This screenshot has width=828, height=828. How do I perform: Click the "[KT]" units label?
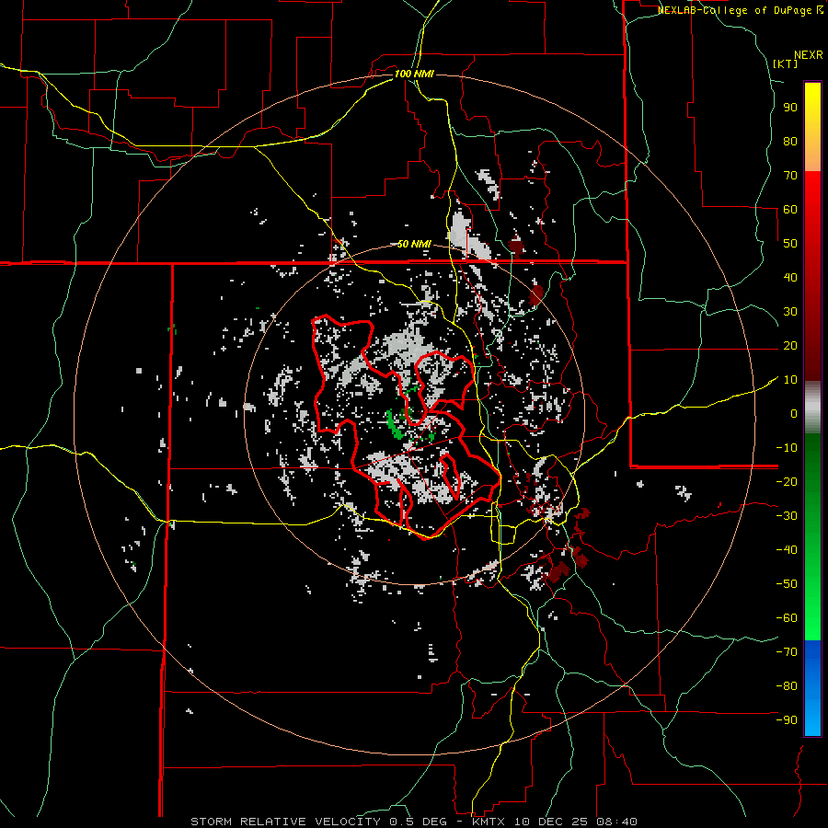click(x=785, y=63)
